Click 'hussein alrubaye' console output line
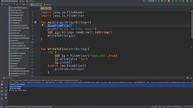The image size is (193, 108). 17,84
